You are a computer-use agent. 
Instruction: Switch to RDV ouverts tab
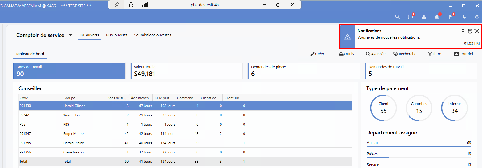(117, 35)
